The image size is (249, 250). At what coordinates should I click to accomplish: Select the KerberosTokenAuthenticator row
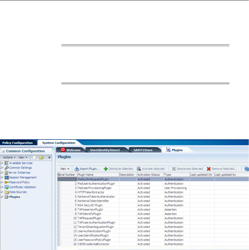153,196
